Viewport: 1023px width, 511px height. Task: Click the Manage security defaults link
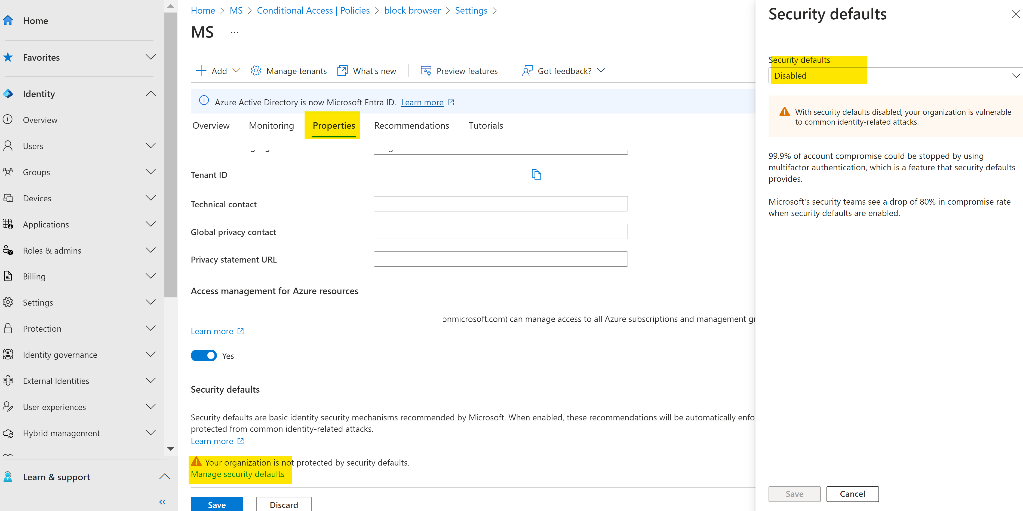coord(237,474)
